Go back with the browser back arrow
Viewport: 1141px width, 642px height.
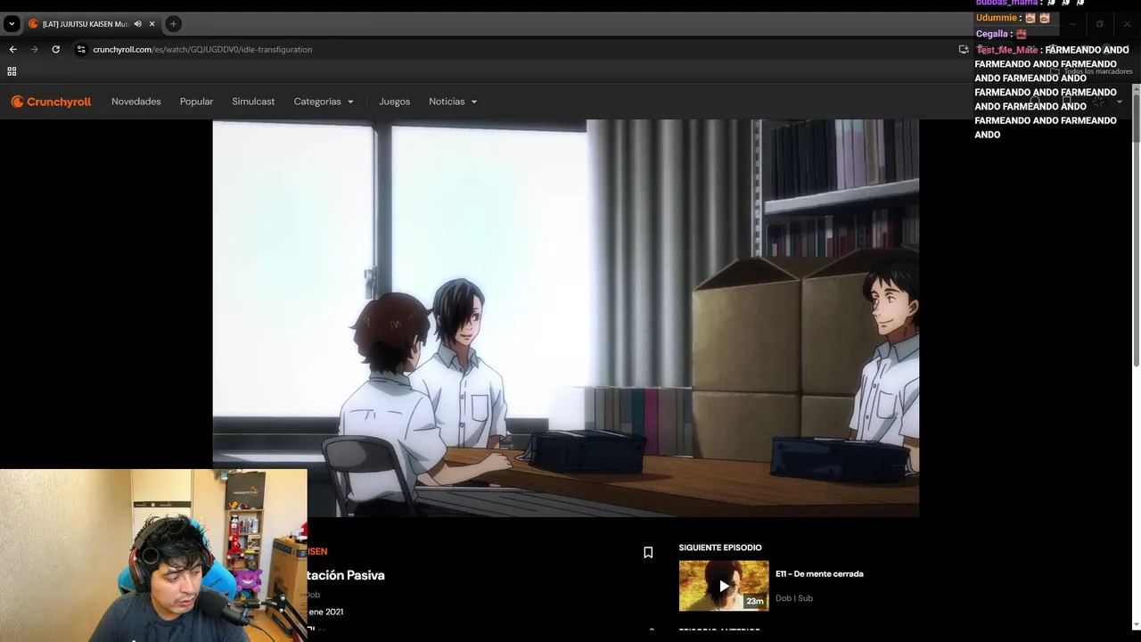[12, 49]
